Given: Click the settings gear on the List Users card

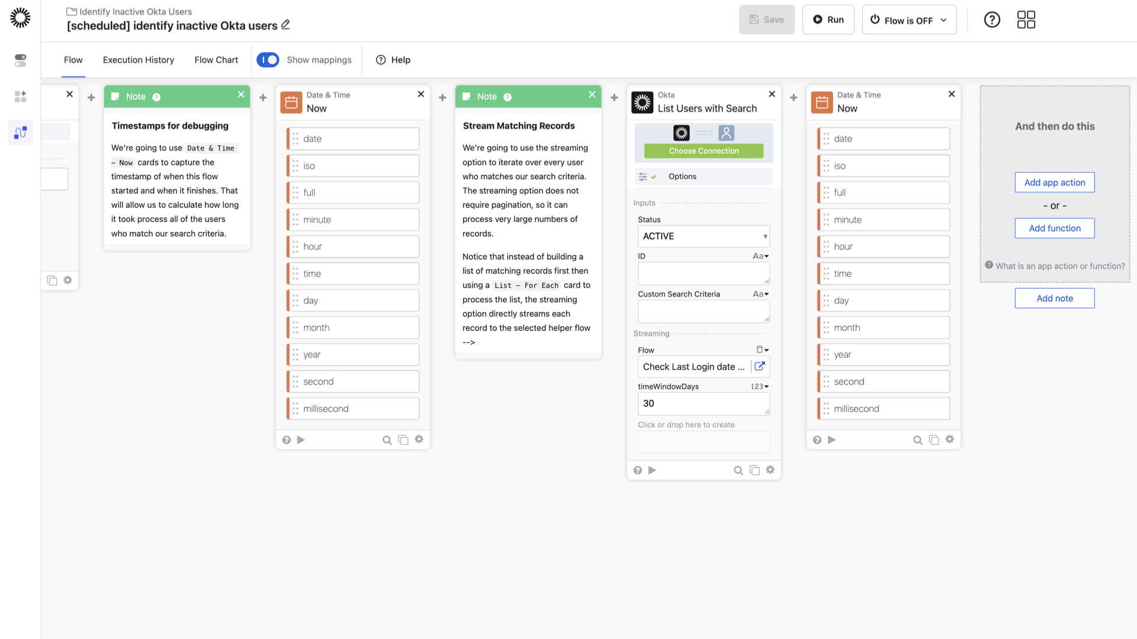Looking at the screenshot, I should (x=770, y=470).
